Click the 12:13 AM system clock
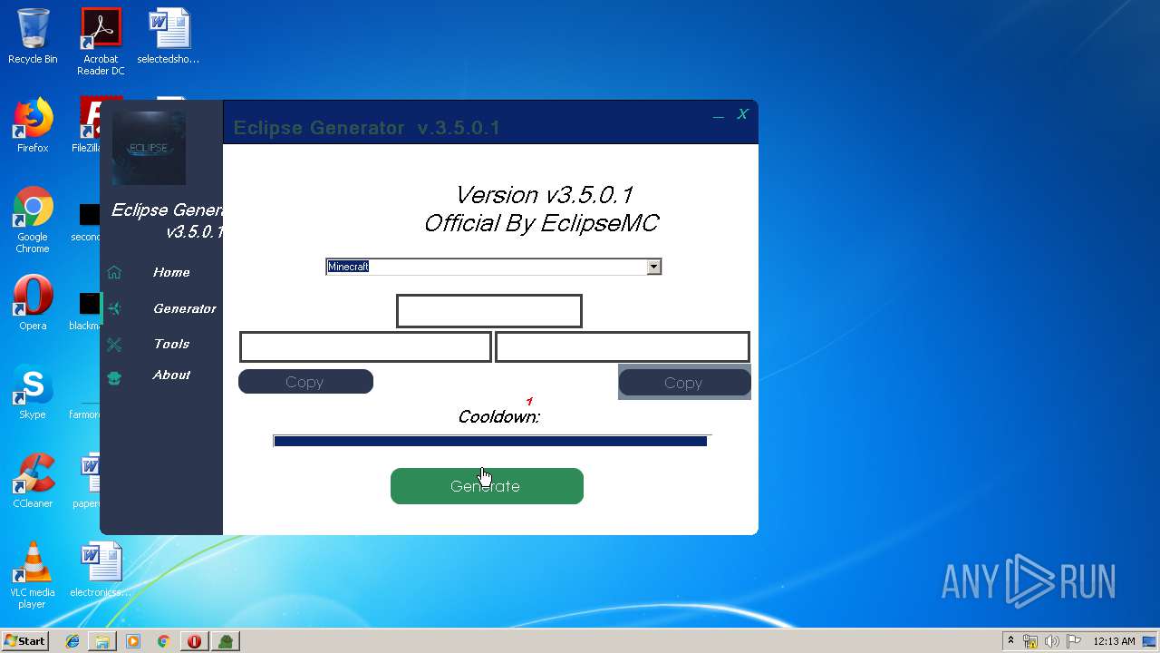1160x653 pixels. point(1114,641)
